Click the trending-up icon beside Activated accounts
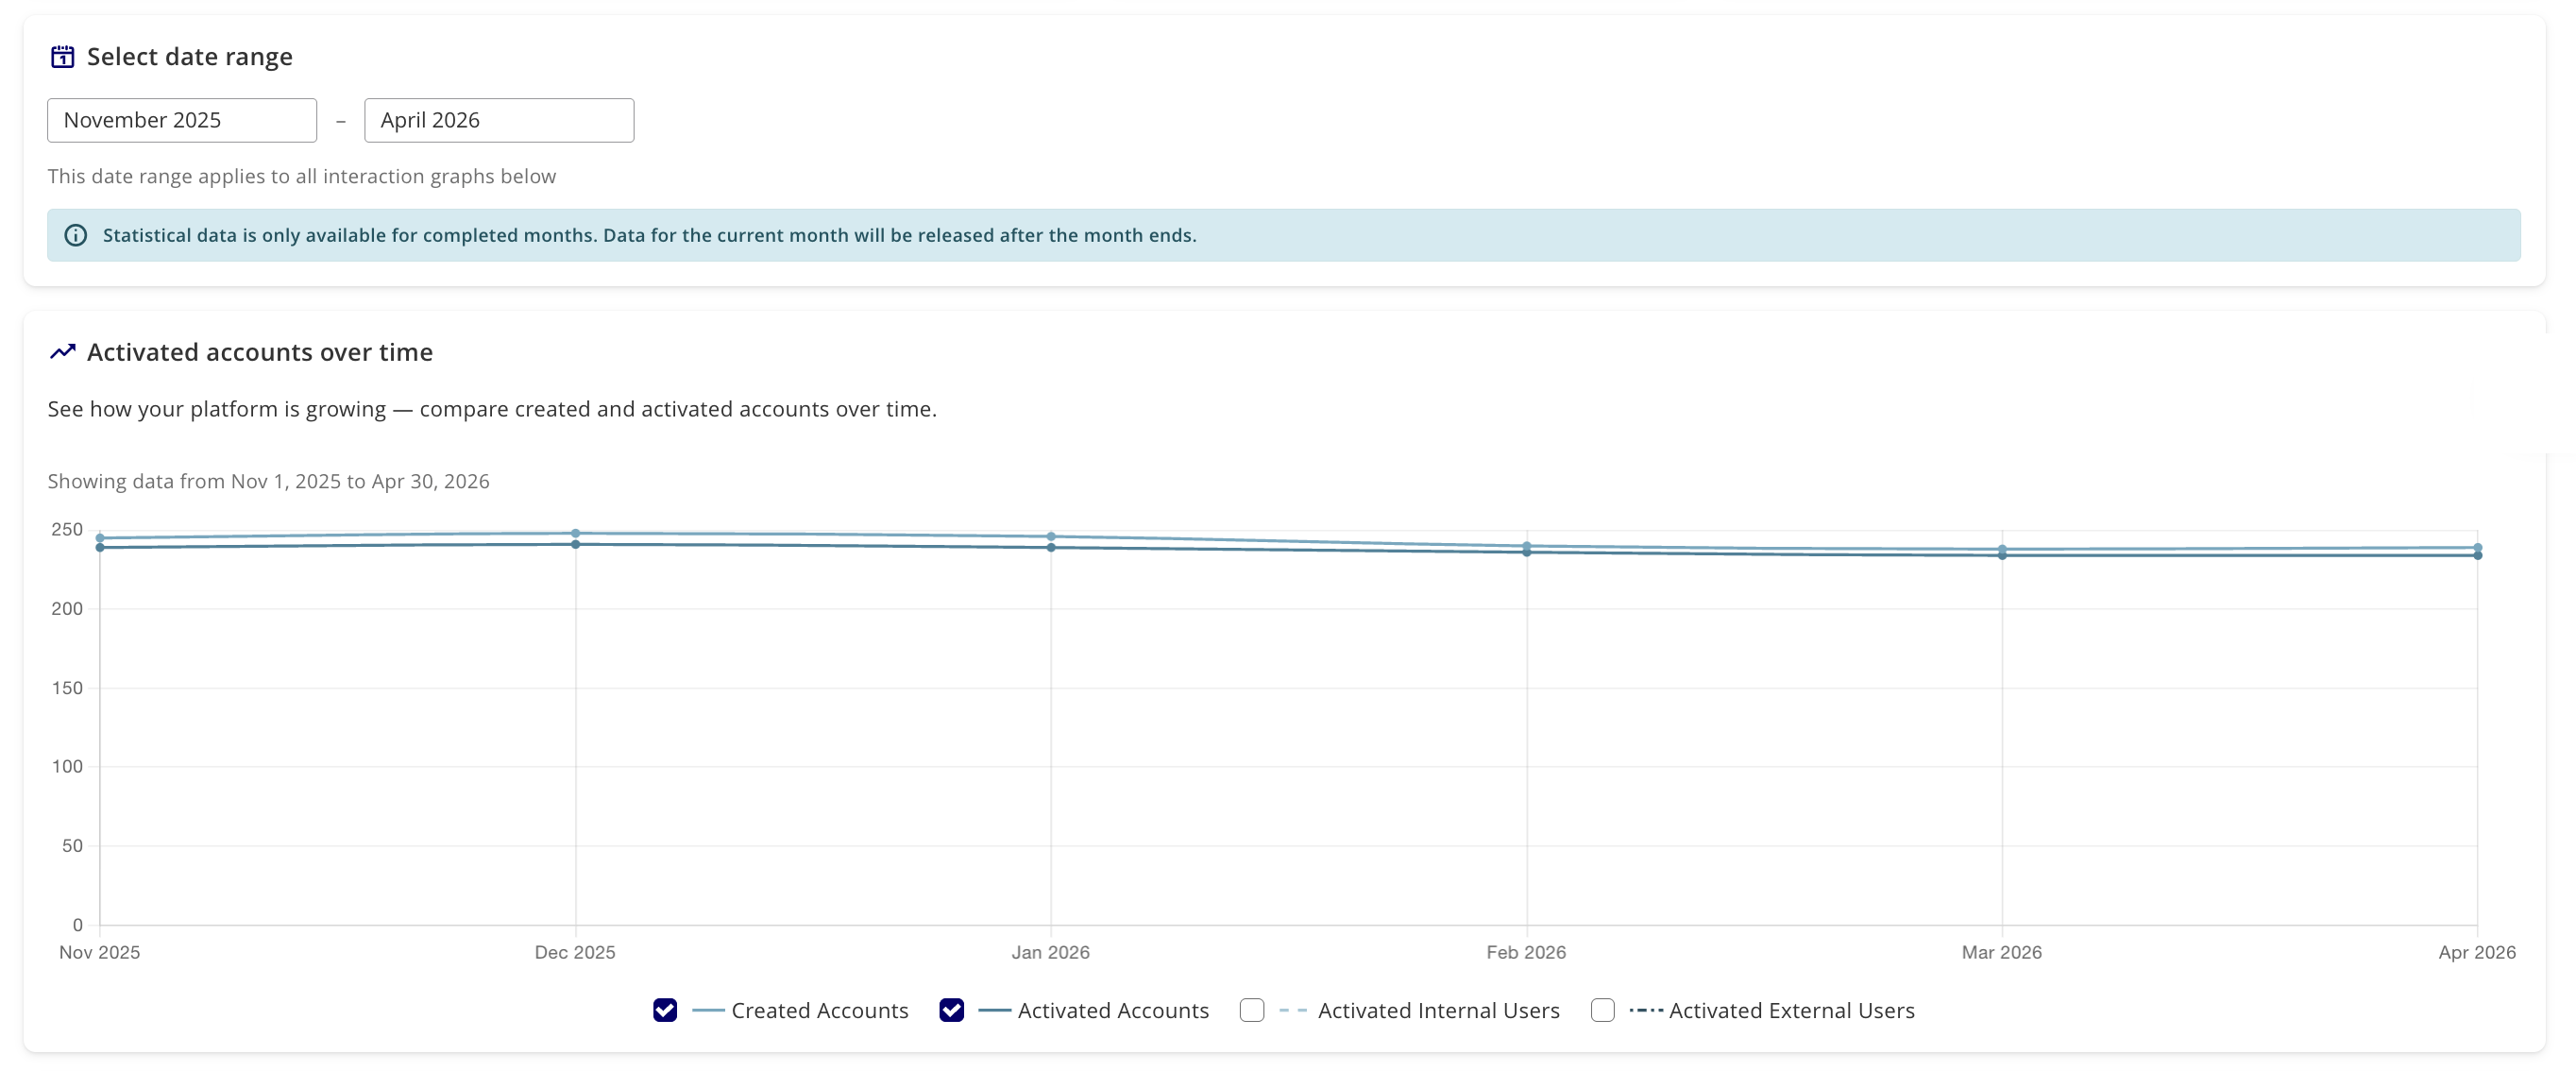Viewport: 2576px width, 1071px height. [62, 352]
